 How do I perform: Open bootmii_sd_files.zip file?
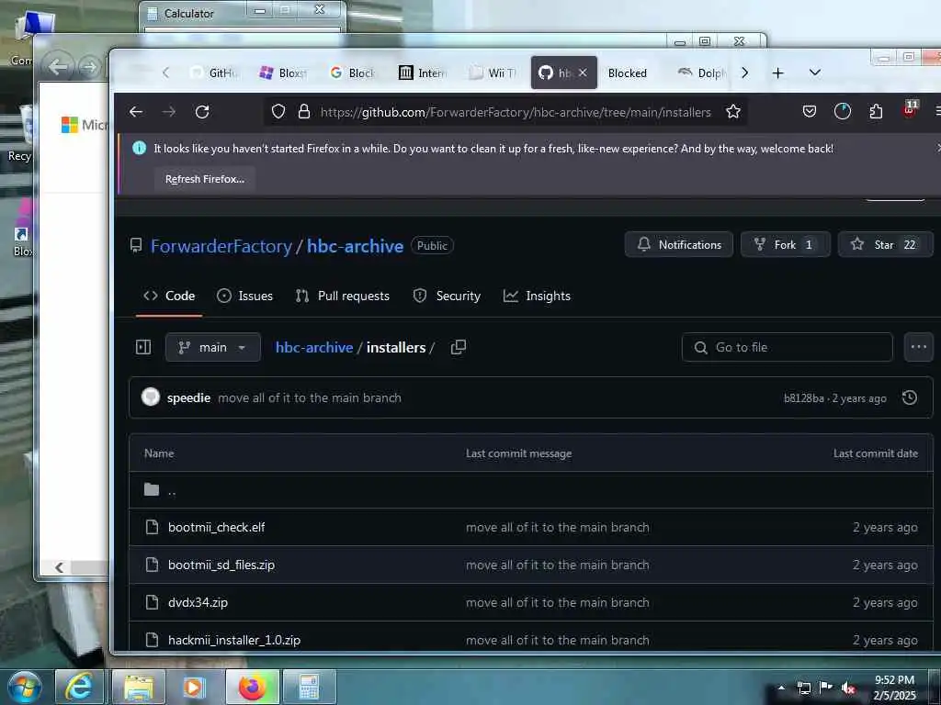[221, 565]
